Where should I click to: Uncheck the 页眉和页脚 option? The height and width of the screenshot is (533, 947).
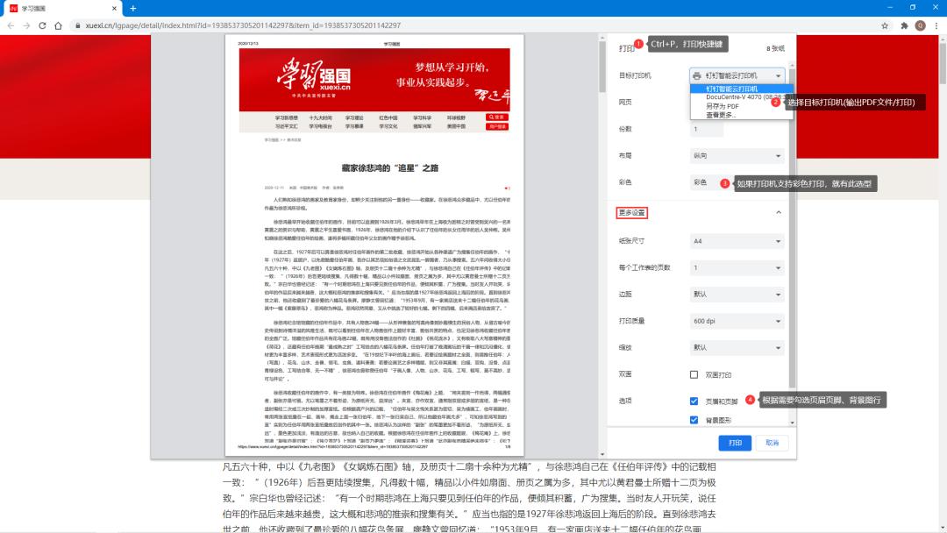point(694,400)
